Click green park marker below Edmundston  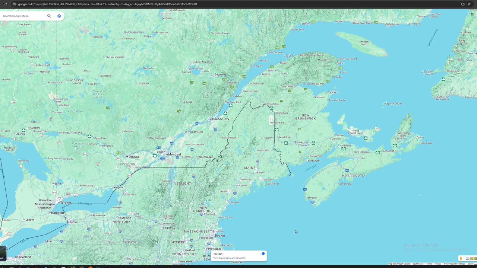tap(271, 108)
